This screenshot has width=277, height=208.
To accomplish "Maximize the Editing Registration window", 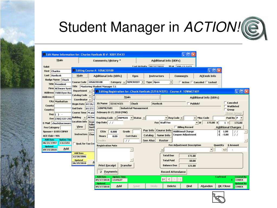I will (x=242, y=91).
